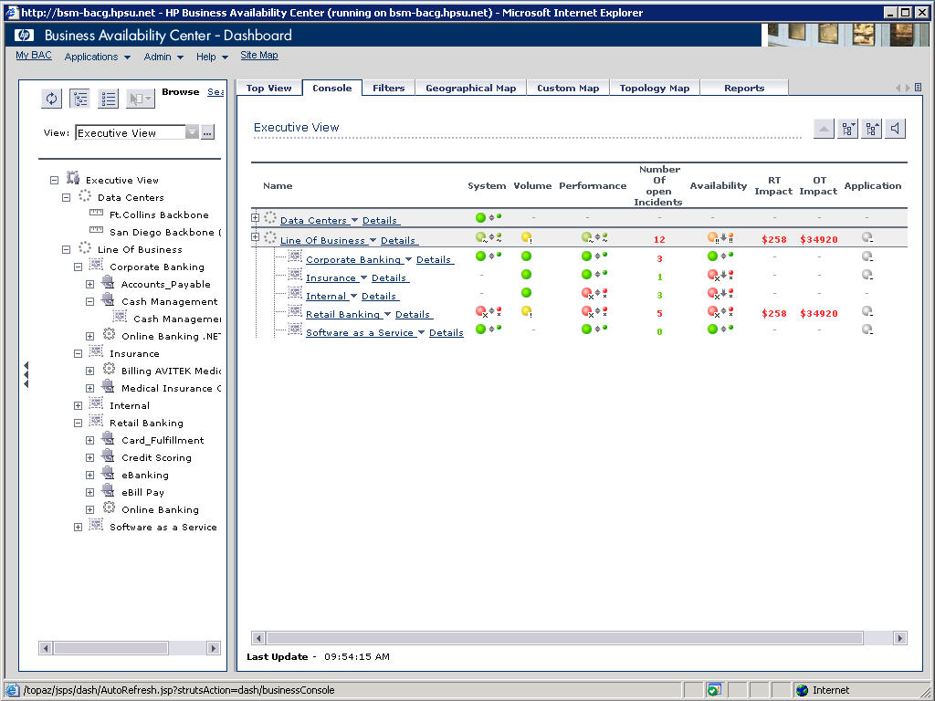Click the collapse all hierarchy icon
This screenshot has width=935, height=701.
[x=872, y=128]
